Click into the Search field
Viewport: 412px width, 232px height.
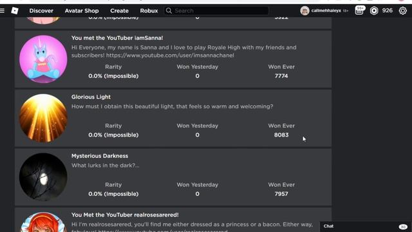(x=216, y=11)
